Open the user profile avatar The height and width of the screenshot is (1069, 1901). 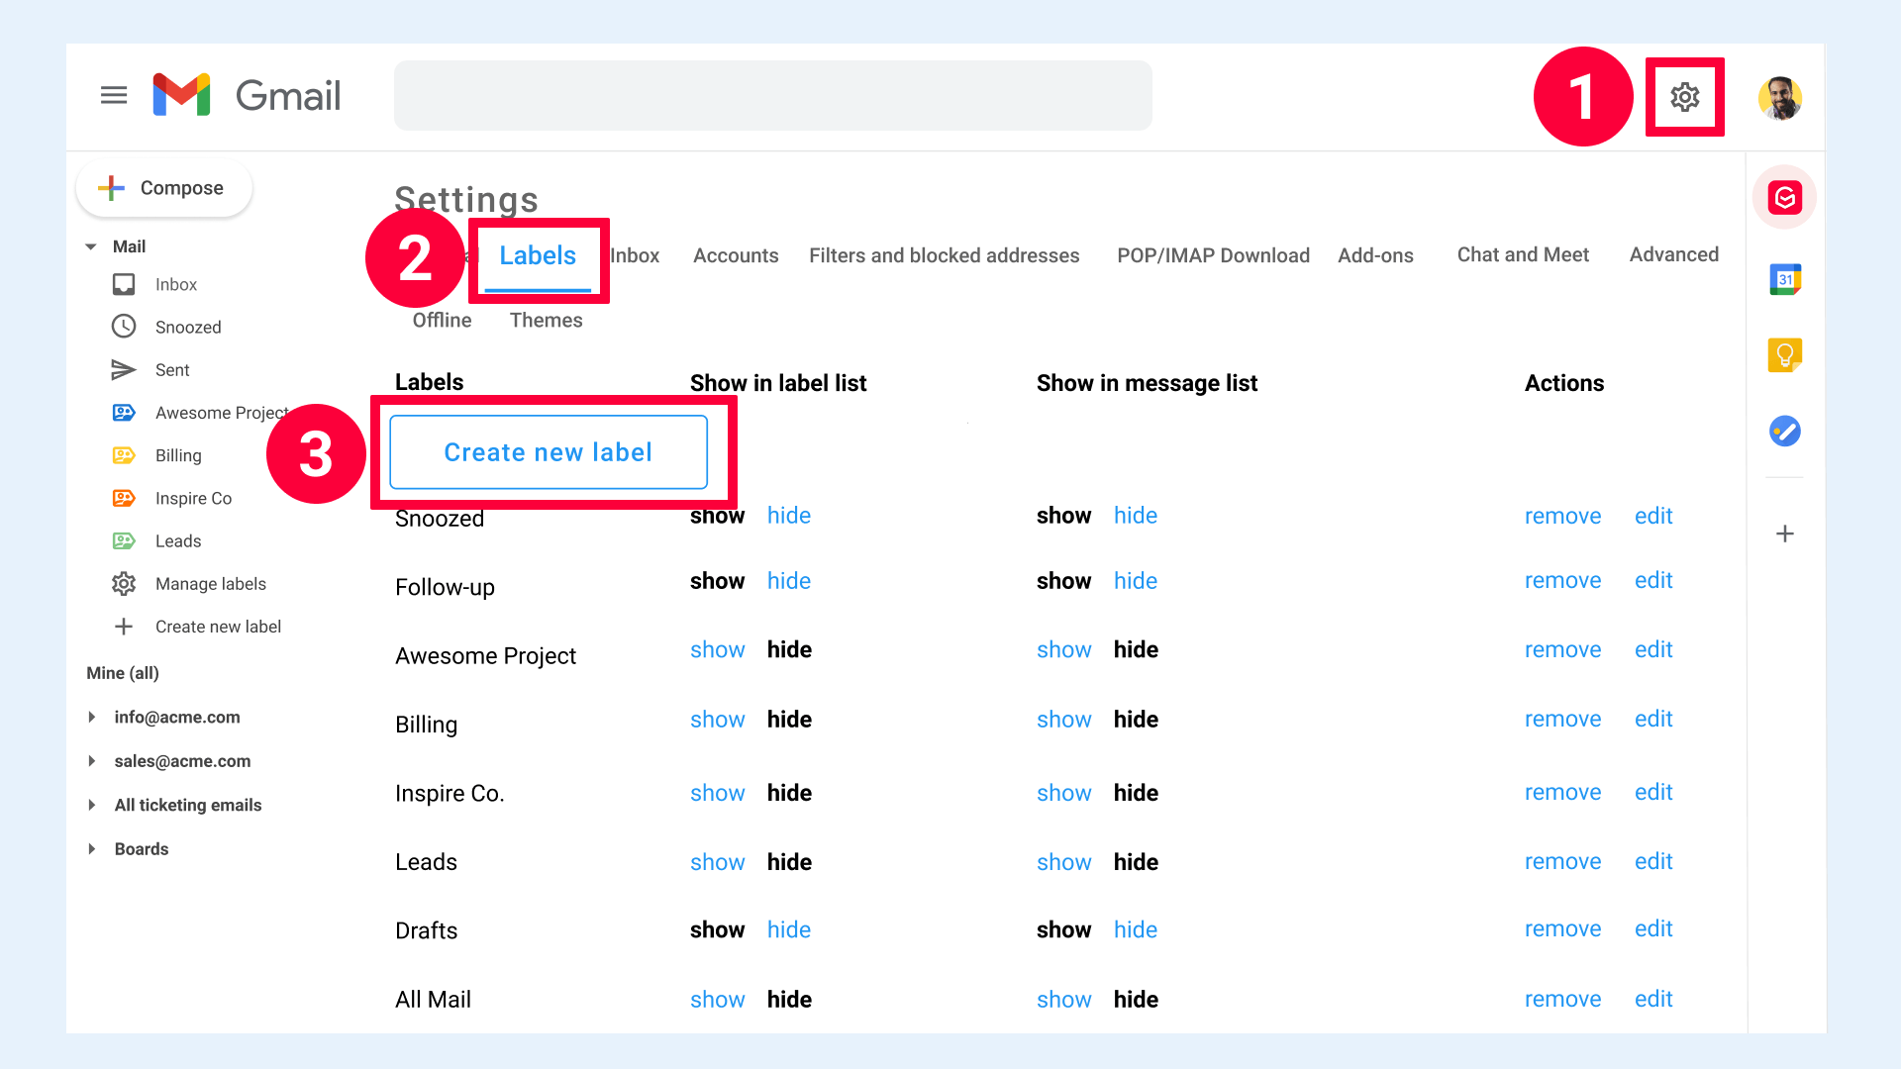pyautogui.click(x=1779, y=97)
